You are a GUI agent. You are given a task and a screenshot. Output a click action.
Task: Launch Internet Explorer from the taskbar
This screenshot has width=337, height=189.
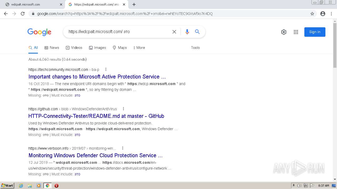[x=21, y=186]
